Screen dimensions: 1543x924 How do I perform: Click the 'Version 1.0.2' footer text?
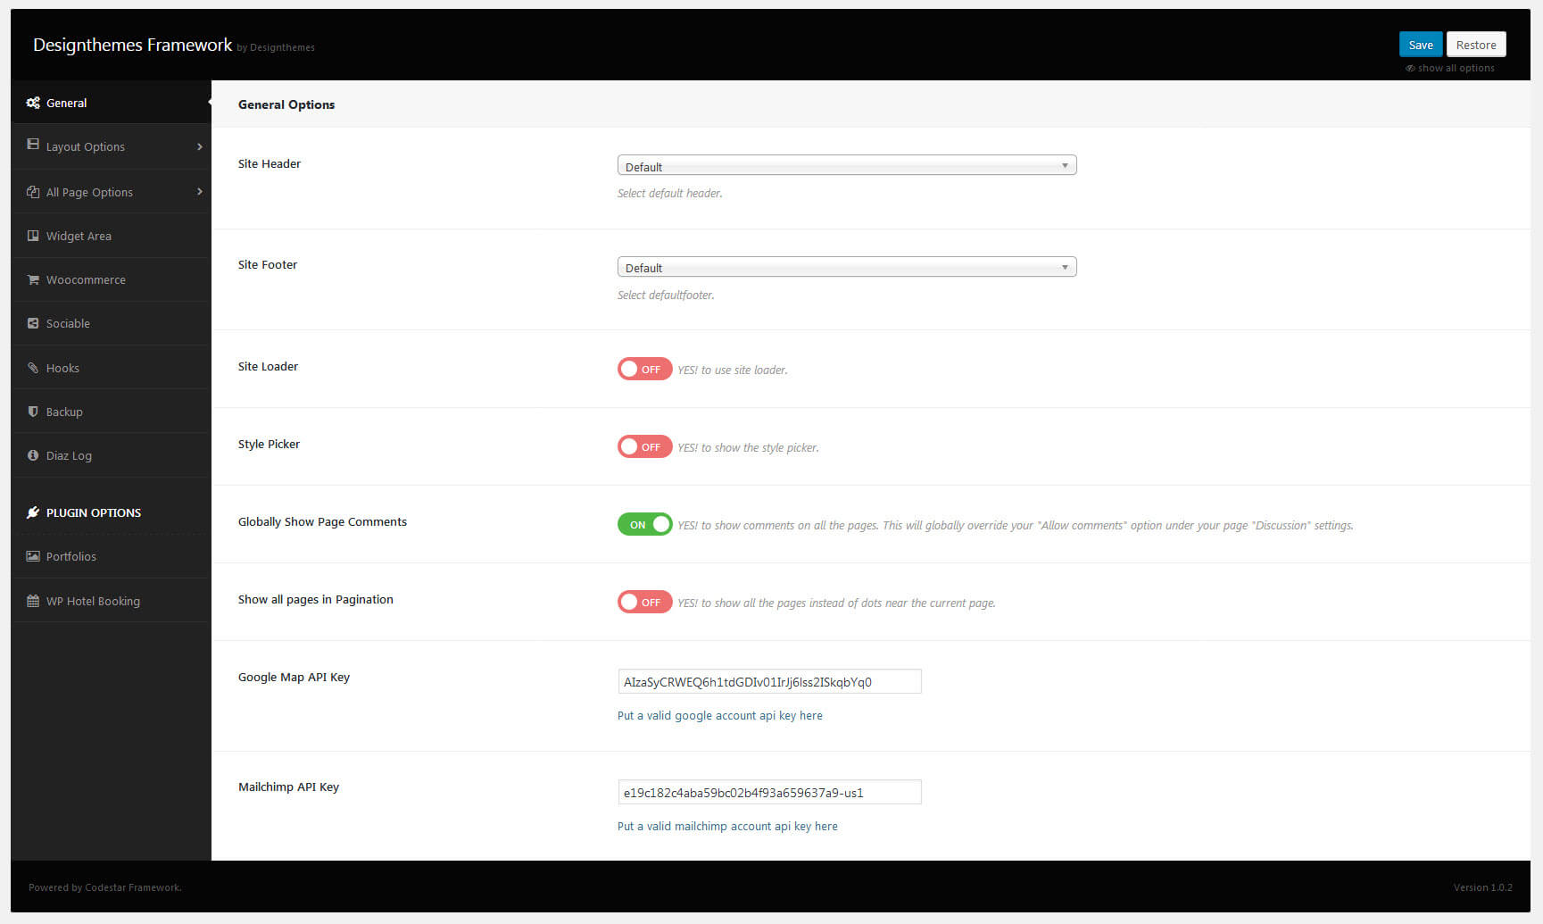click(1482, 887)
